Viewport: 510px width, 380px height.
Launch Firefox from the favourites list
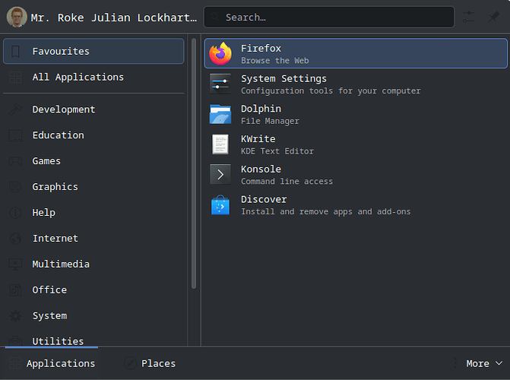356,53
